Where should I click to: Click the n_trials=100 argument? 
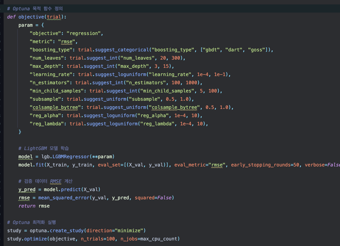tap(98, 239)
